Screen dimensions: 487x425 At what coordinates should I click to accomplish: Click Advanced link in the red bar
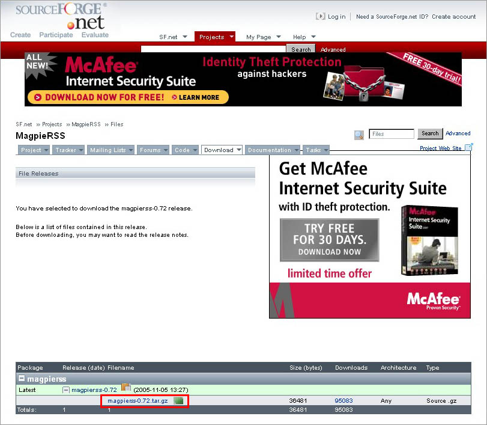point(333,49)
